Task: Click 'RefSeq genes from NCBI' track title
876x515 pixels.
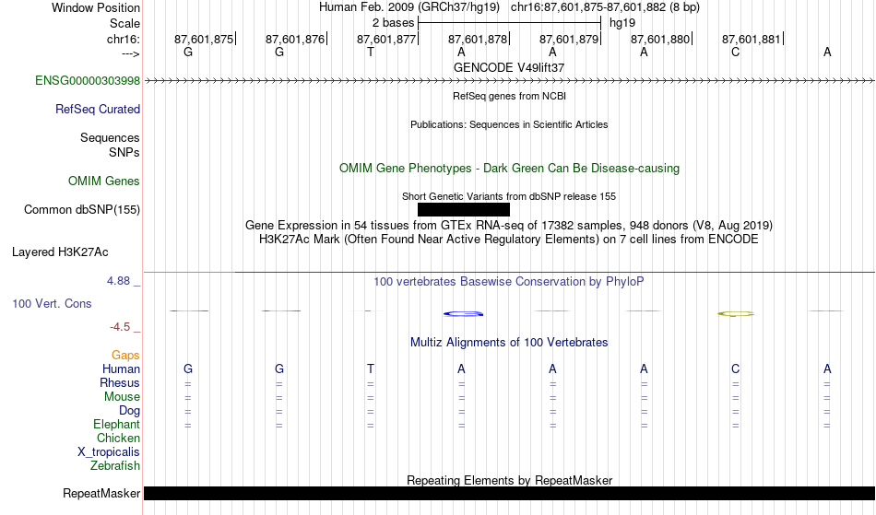Action: click(x=510, y=96)
